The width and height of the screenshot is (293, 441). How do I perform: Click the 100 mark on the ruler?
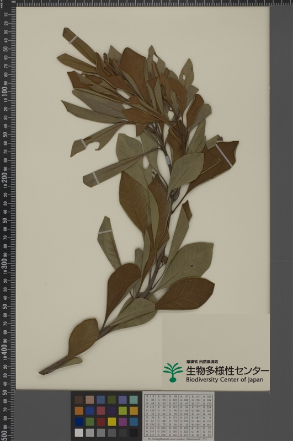[x=4, y=91]
